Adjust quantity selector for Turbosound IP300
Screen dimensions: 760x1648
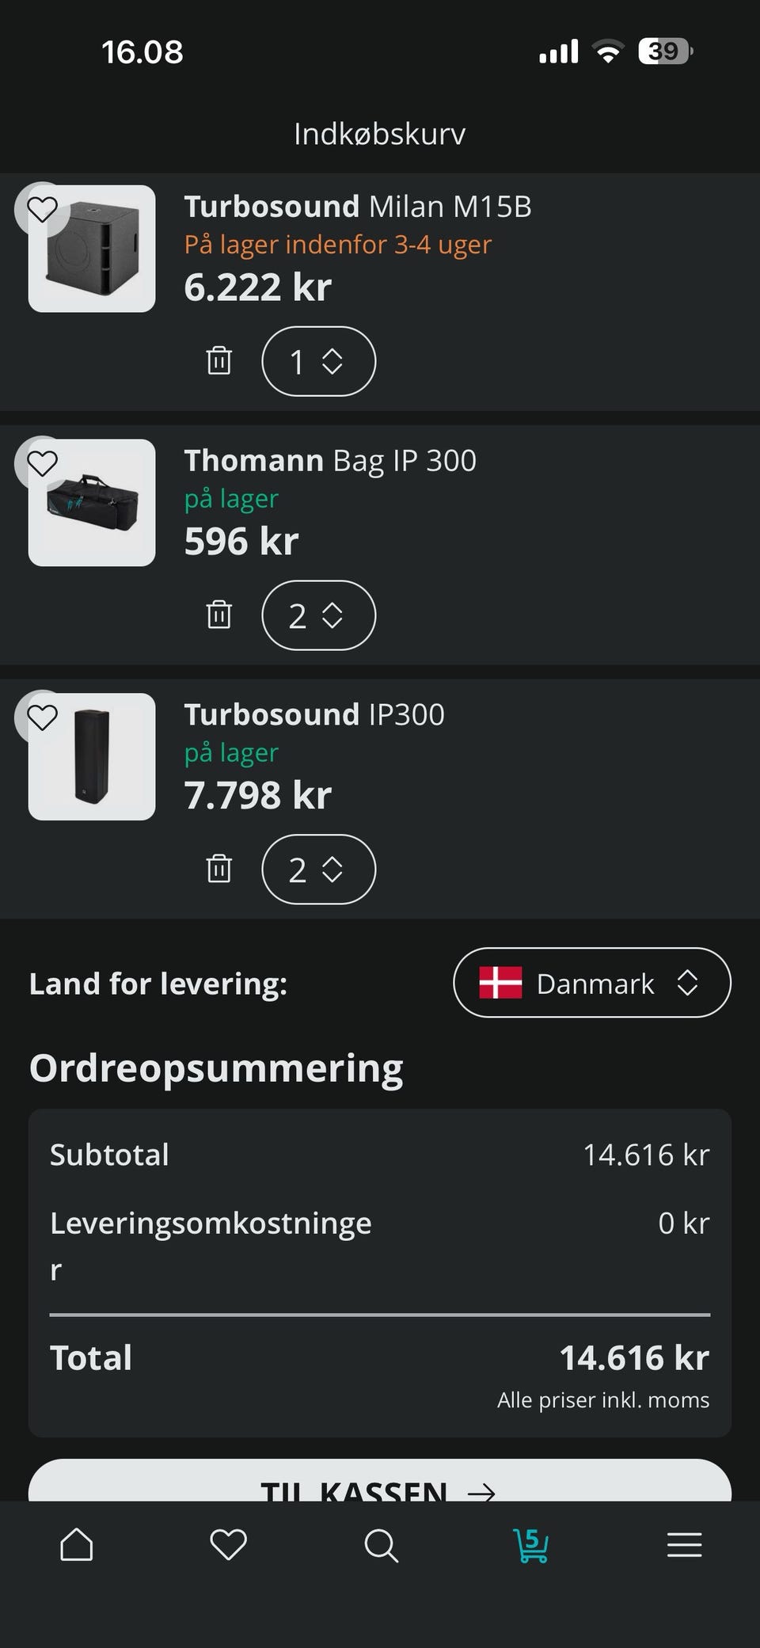pyautogui.click(x=318, y=870)
